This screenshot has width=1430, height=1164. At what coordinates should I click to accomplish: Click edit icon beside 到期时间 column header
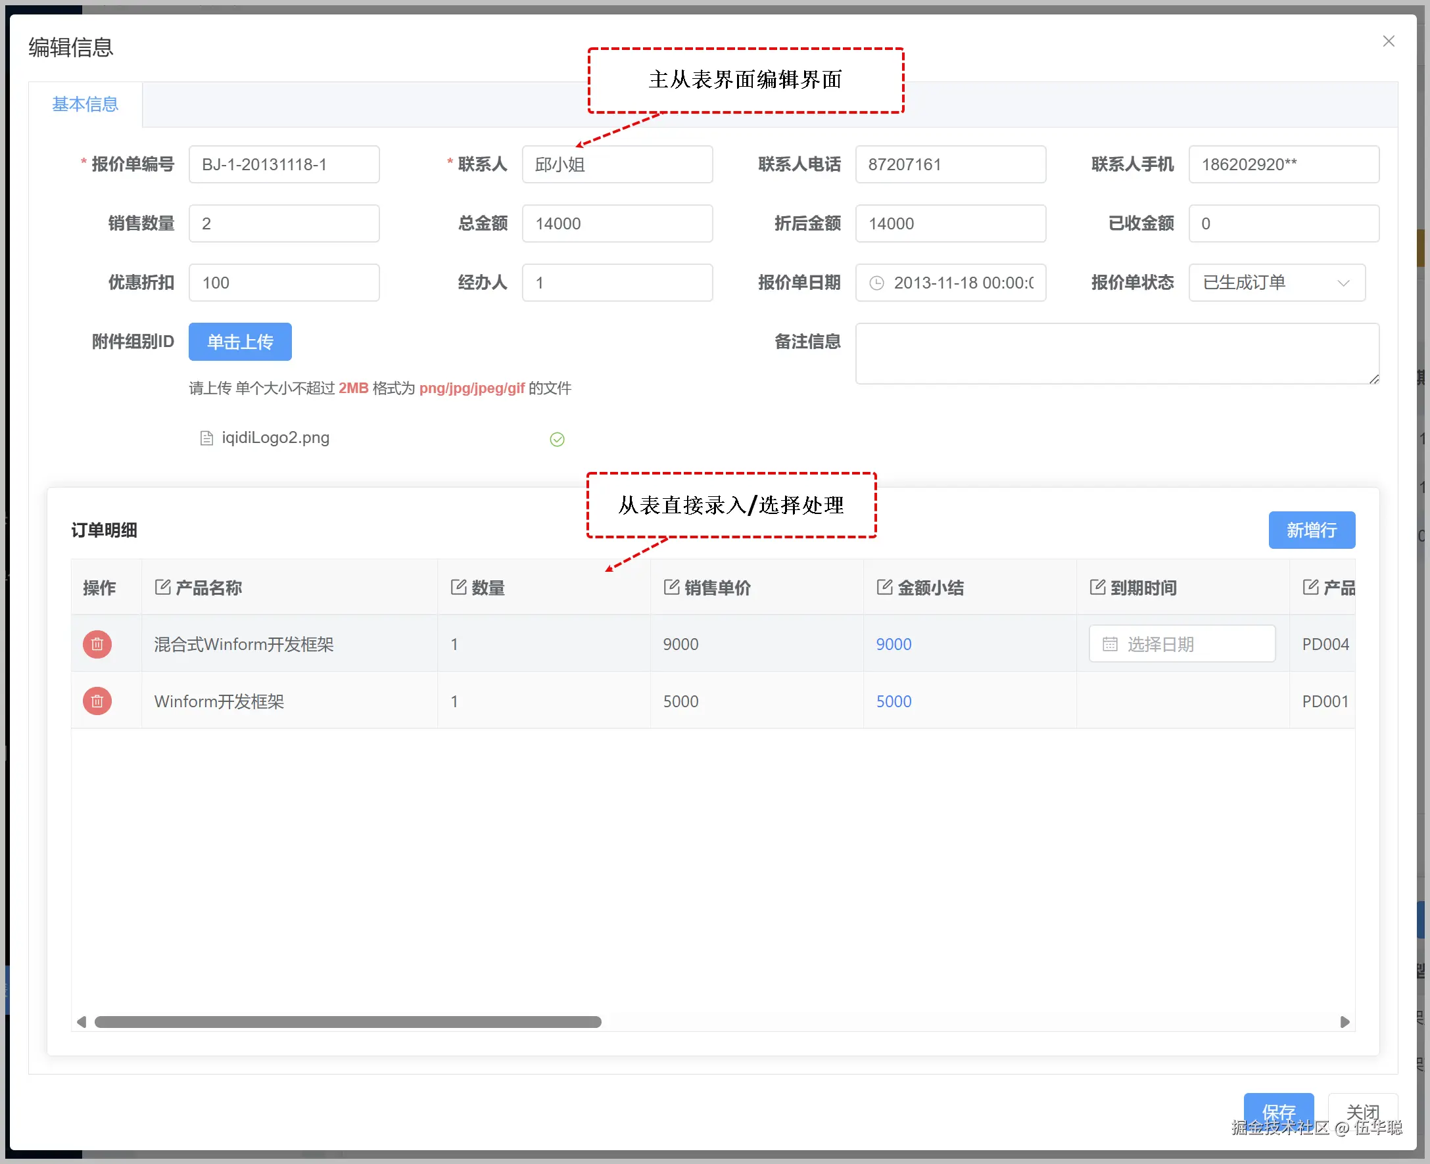click(x=1097, y=588)
